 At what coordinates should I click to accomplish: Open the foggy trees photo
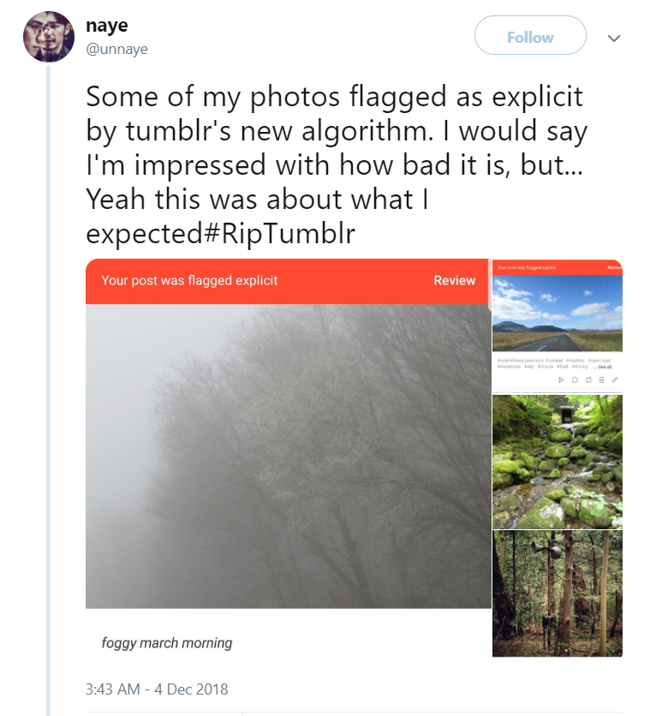tap(288, 456)
